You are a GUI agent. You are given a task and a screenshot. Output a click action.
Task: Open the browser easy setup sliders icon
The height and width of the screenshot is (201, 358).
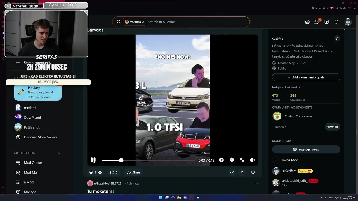[354, 8]
